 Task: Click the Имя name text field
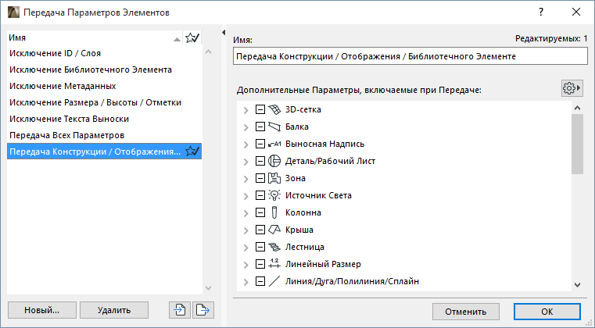tap(410, 57)
